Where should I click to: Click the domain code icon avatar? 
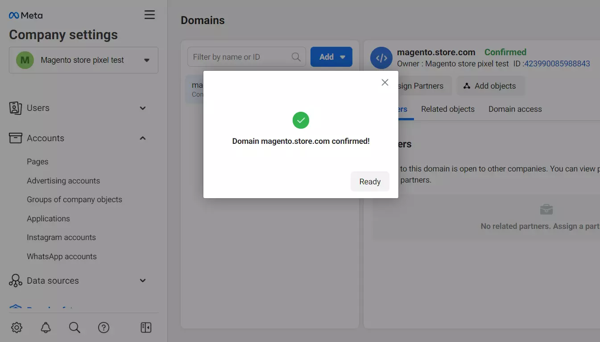381,58
